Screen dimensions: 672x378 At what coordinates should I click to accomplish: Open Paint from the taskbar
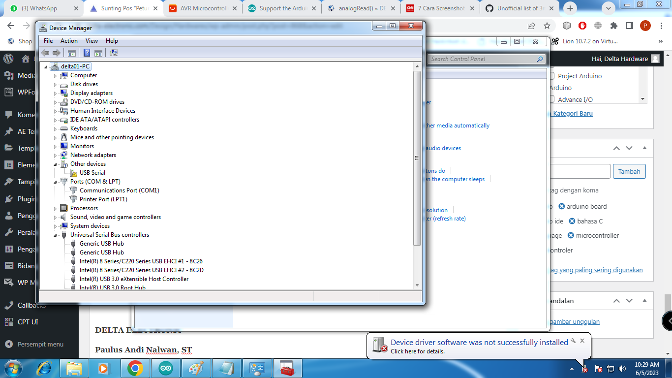click(x=196, y=368)
